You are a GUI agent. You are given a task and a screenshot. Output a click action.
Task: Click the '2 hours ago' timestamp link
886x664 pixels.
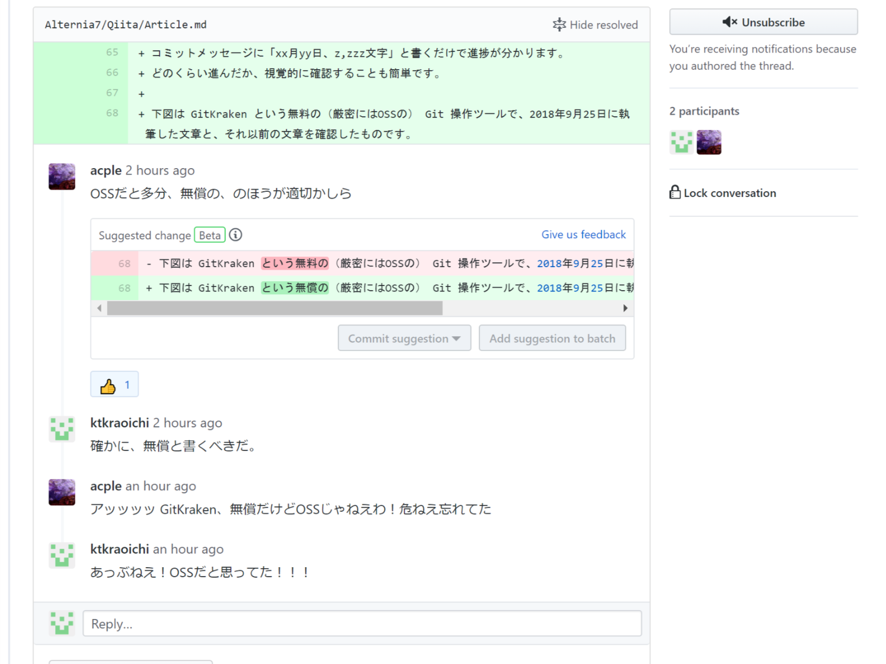point(160,170)
